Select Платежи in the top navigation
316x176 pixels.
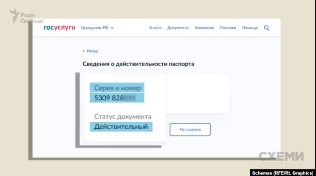(228, 28)
